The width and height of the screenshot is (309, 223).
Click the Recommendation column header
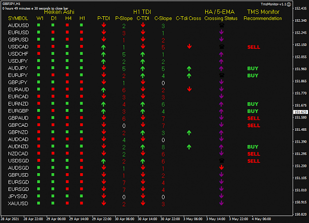[263, 18]
